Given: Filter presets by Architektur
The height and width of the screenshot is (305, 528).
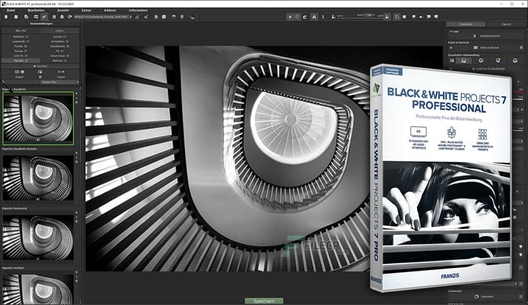Looking at the screenshot, I should click(x=59, y=42).
